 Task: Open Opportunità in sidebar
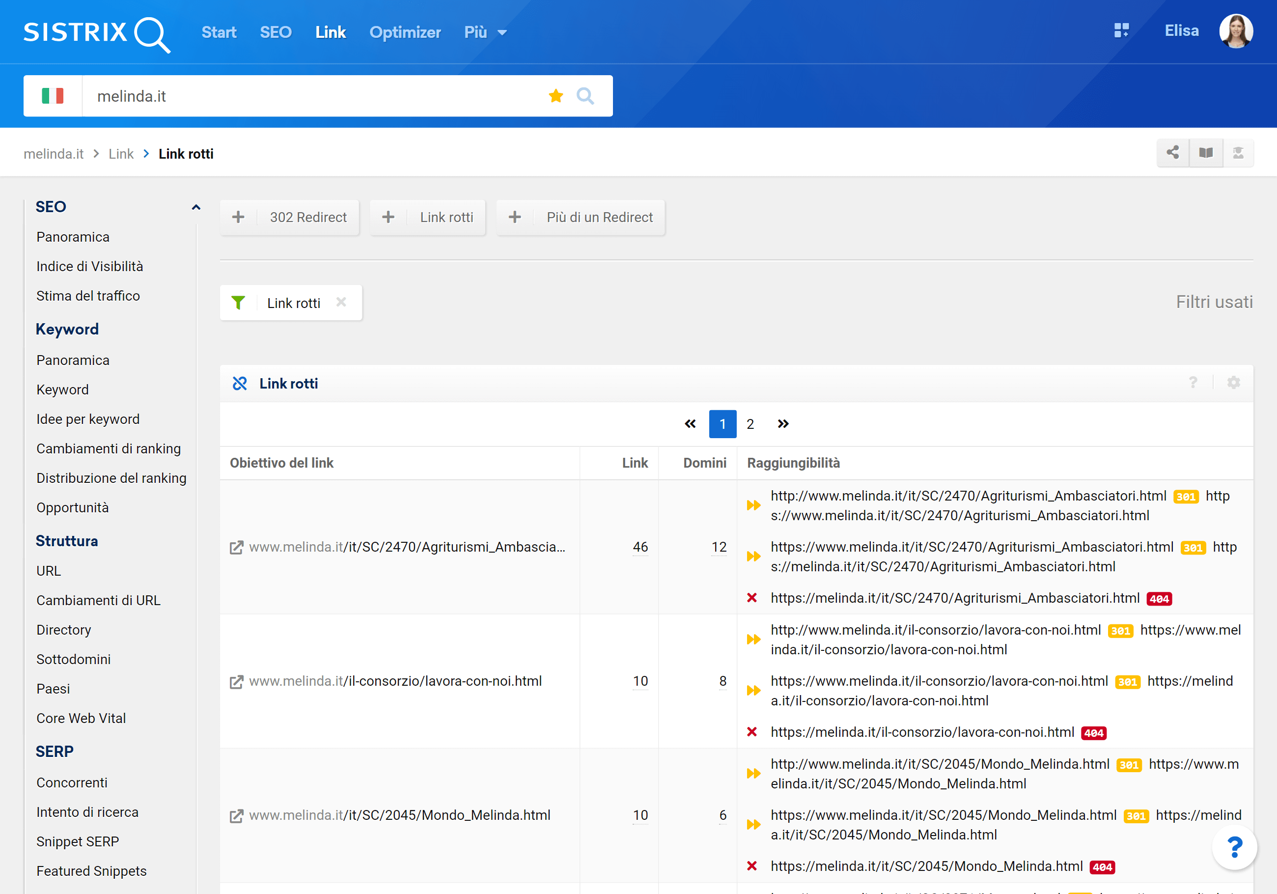click(72, 507)
